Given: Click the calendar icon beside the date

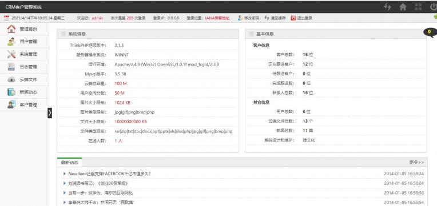Looking at the screenshot, I should click(x=6, y=18).
